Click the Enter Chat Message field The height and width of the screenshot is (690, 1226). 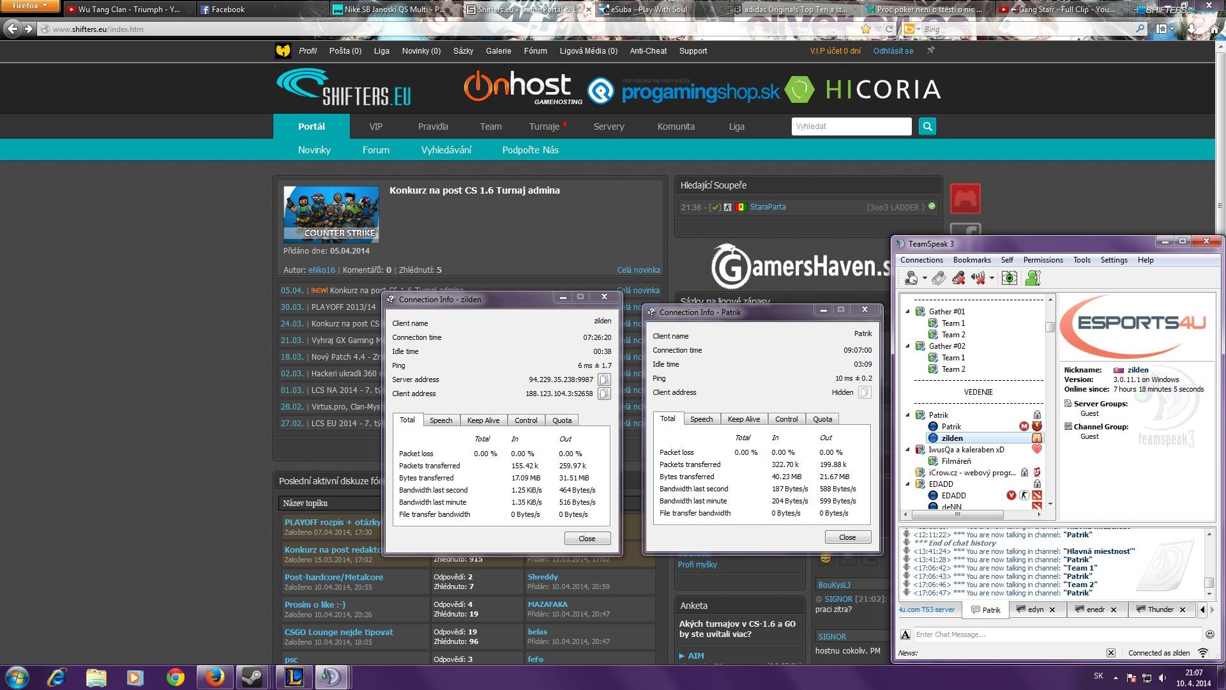[1057, 634]
